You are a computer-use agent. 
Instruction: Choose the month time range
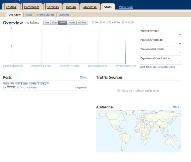(72, 23)
